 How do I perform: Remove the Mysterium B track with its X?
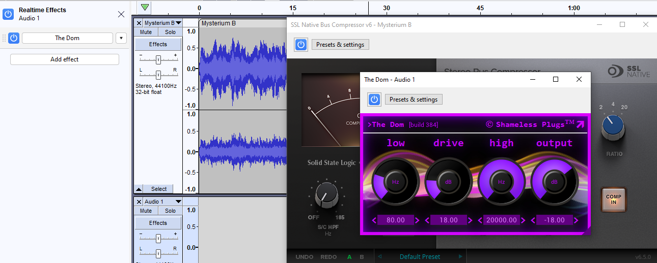[x=139, y=23]
